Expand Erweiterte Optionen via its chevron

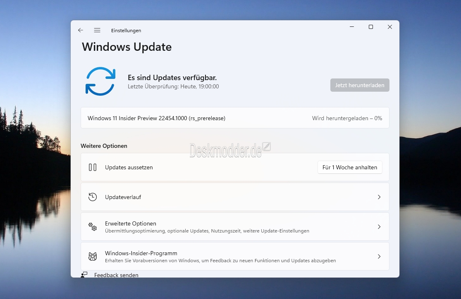(379, 227)
